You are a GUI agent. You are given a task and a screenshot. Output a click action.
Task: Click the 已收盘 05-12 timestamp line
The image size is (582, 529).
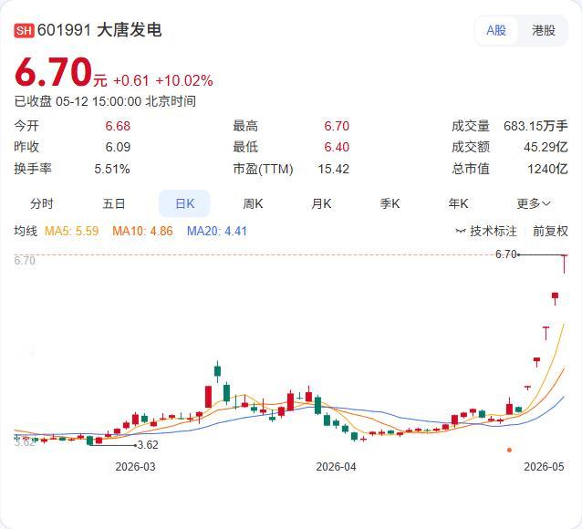[x=105, y=101]
